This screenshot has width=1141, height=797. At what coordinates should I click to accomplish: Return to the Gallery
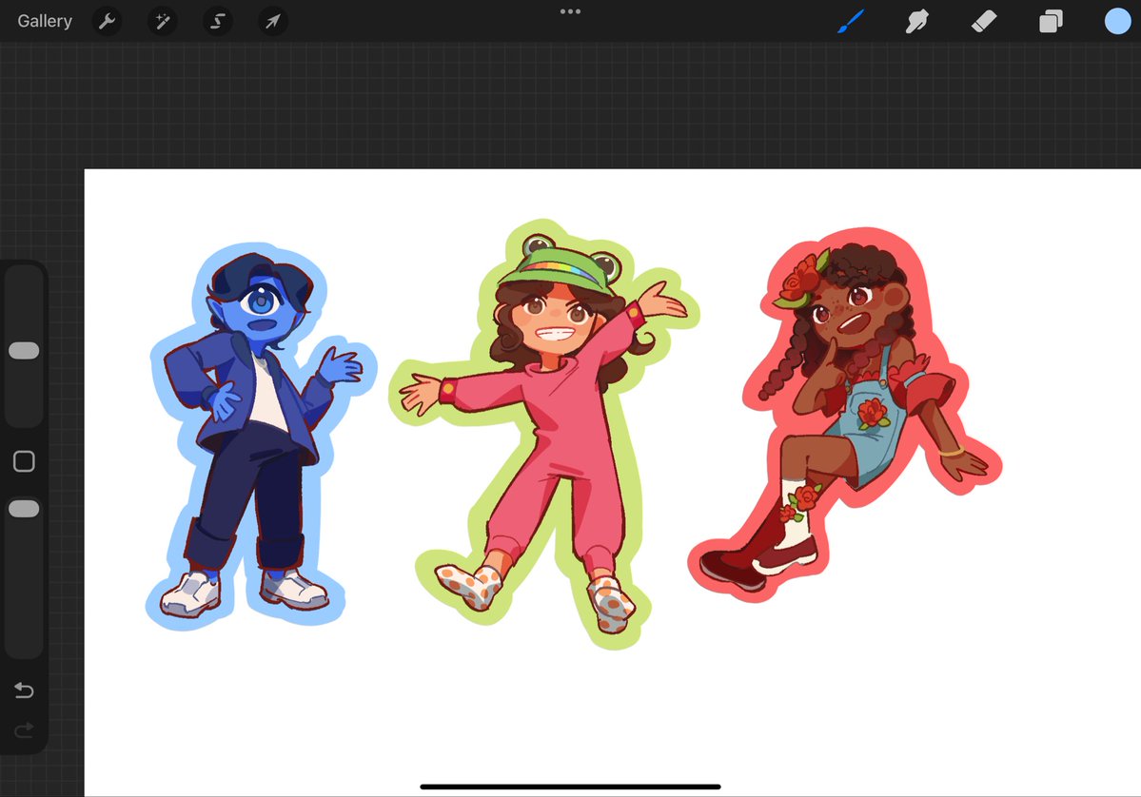(45, 21)
